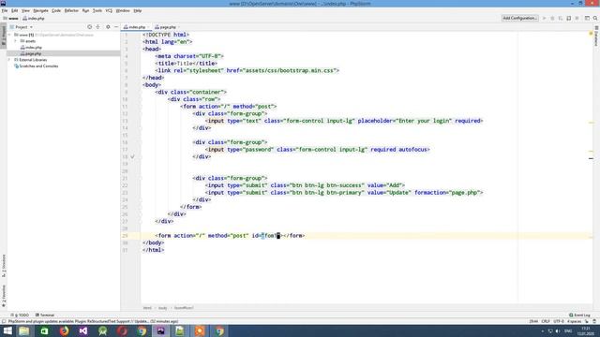Image resolution: width=600 pixels, height=337 pixels.
Task: Open Visual Studio from the taskbar
Action: pos(83,330)
